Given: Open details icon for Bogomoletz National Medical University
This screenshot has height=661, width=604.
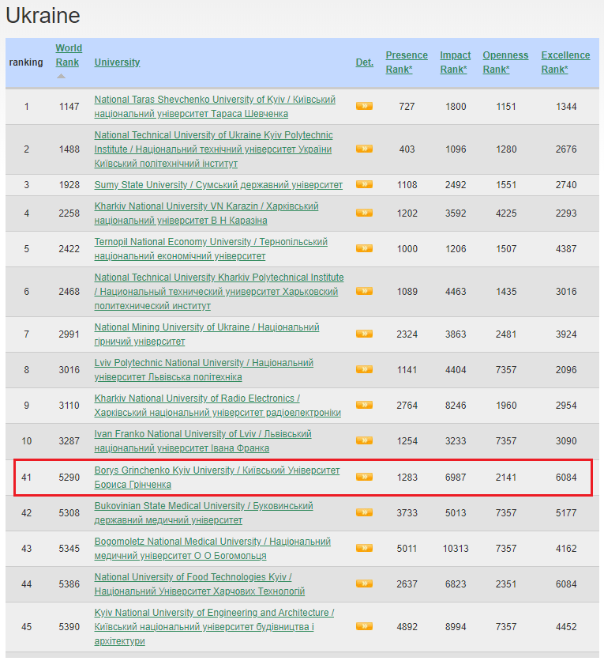Looking at the screenshot, I should pyautogui.click(x=364, y=548).
